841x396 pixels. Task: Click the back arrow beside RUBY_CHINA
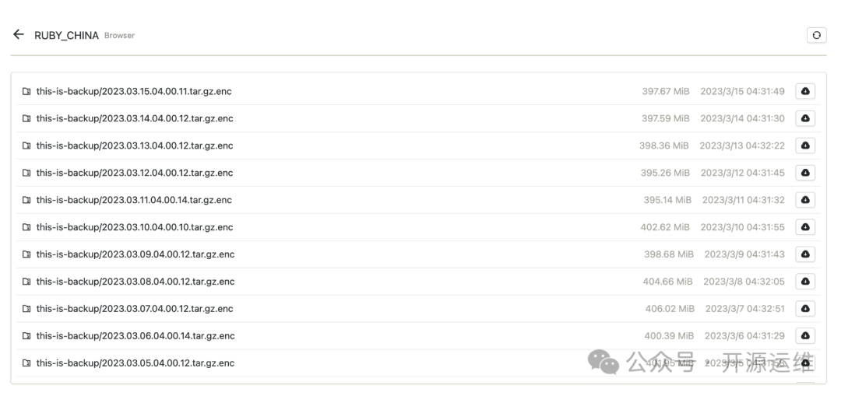[19, 34]
